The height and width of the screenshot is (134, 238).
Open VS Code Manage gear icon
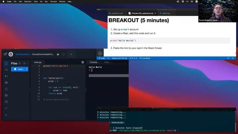click(x=100, y=54)
